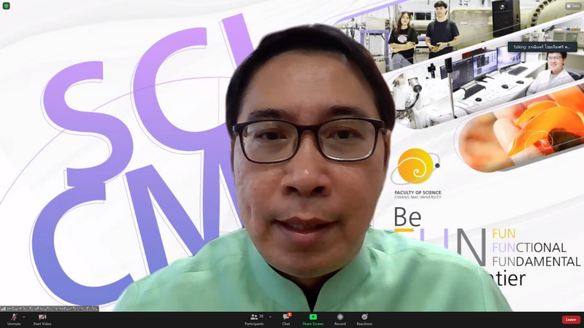Viewport: 584px width, 328px height.
Task: Open the Chat panel
Action: [286, 319]
